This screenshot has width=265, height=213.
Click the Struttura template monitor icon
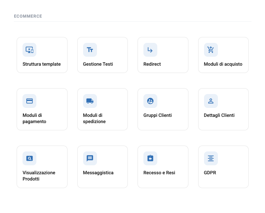point(29,50)
